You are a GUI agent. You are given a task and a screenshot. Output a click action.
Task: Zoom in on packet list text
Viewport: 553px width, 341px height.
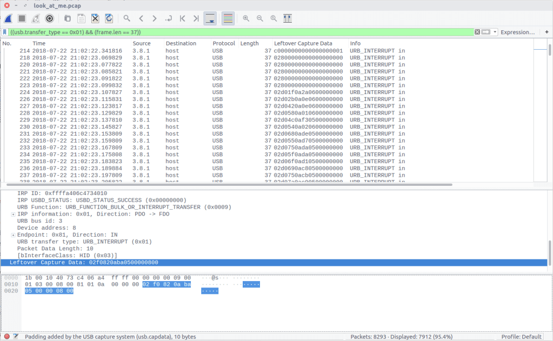[246, 18]
